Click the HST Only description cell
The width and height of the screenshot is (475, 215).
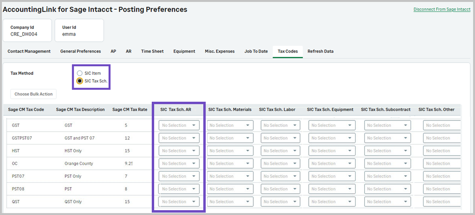73,151
